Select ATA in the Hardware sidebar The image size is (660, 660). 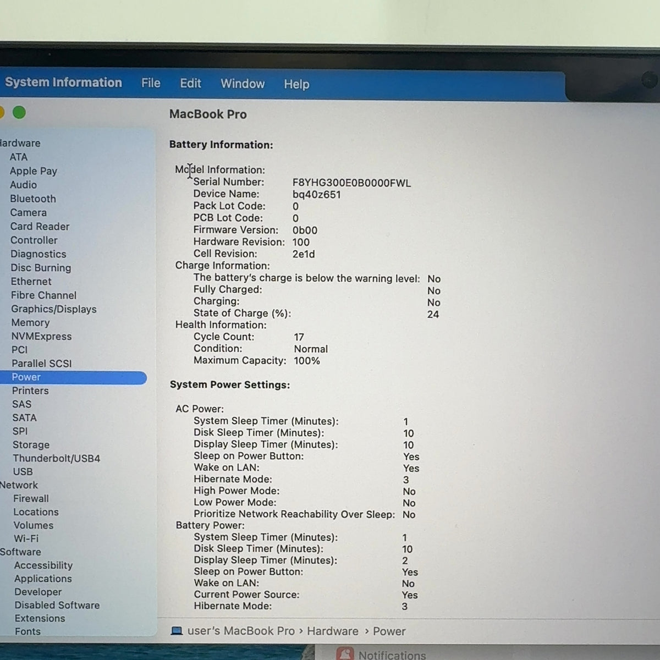tap(18, 157)
